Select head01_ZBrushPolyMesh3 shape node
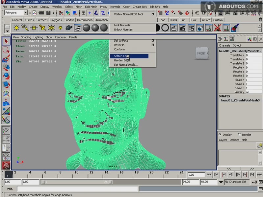The image size is (263, 197). (x=240, y=100)
